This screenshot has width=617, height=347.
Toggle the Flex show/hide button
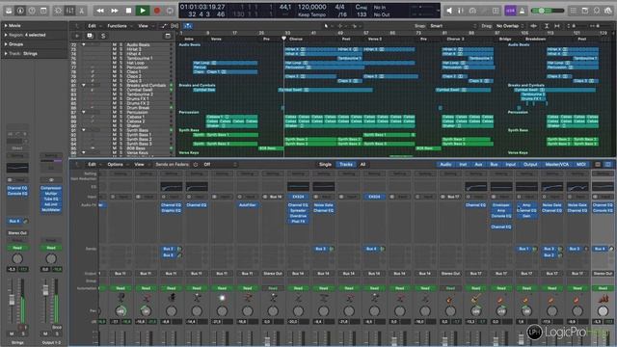[174, 26]
